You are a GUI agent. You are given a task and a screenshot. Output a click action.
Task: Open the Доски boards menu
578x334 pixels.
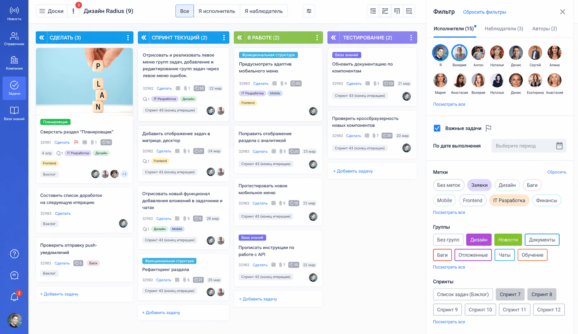tap(52, 11)
